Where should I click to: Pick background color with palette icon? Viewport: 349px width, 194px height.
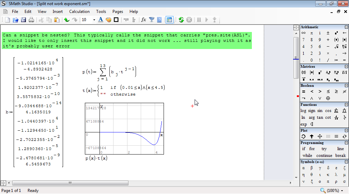click(108, 20)
